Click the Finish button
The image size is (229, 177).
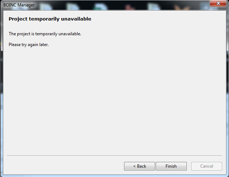[x=171, y=166]
